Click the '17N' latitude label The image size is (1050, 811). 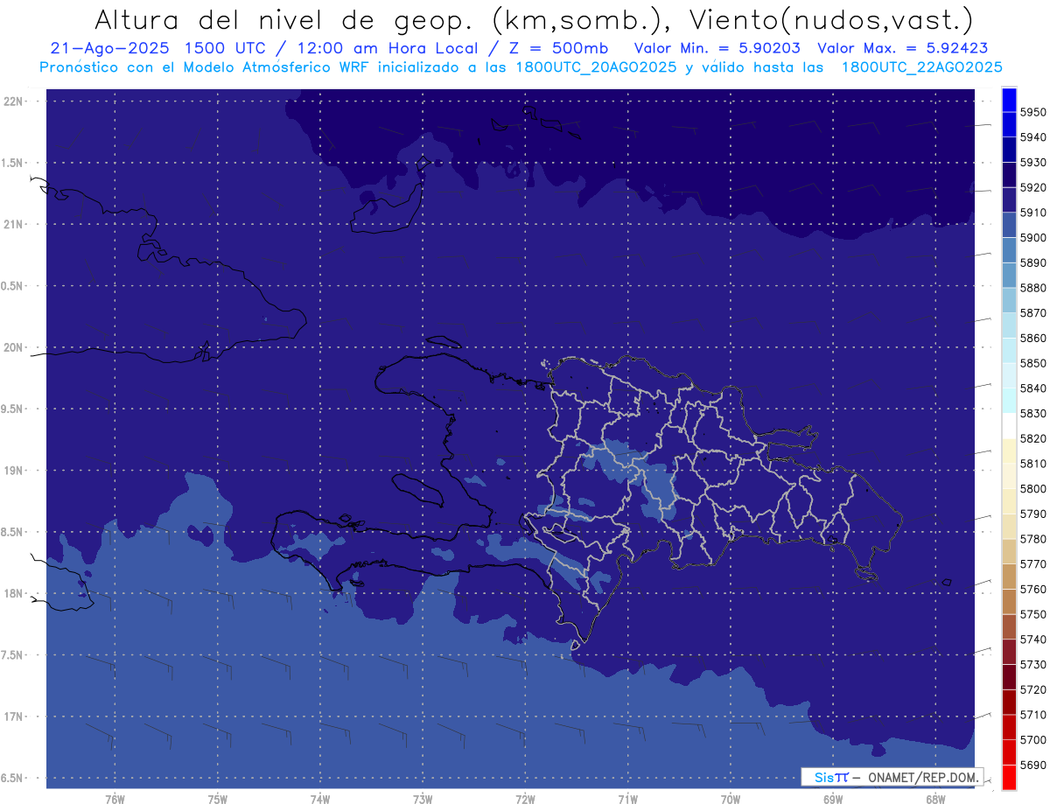13,717
